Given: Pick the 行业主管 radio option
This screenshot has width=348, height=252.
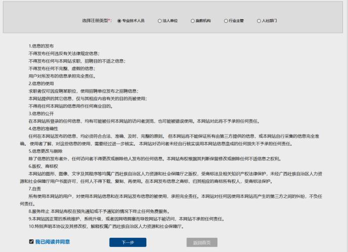Looking at the screenshot, I should coord(226,21).
